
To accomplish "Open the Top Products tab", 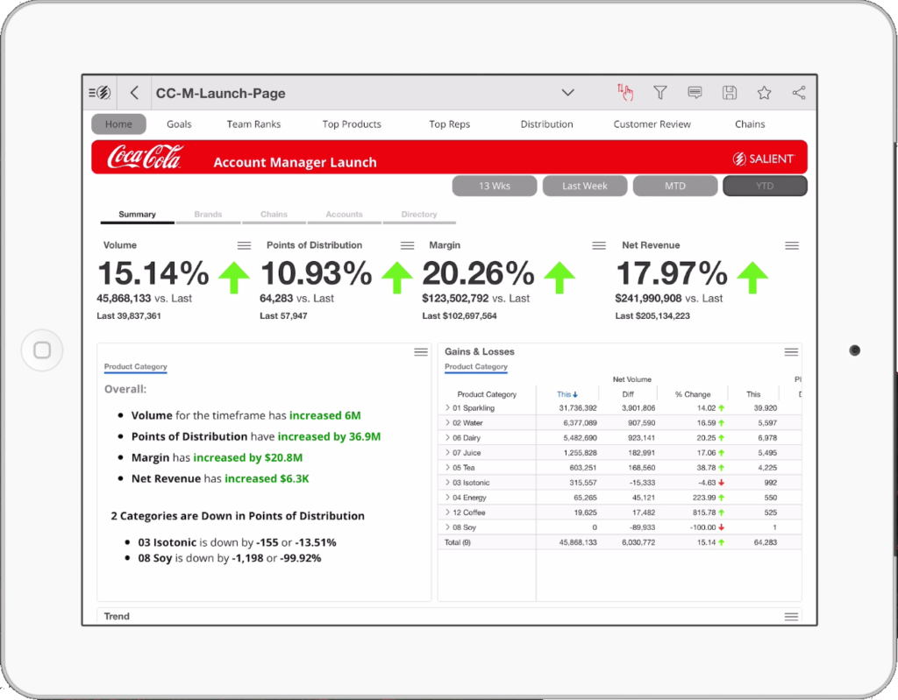I will click(x=352, y=124).
